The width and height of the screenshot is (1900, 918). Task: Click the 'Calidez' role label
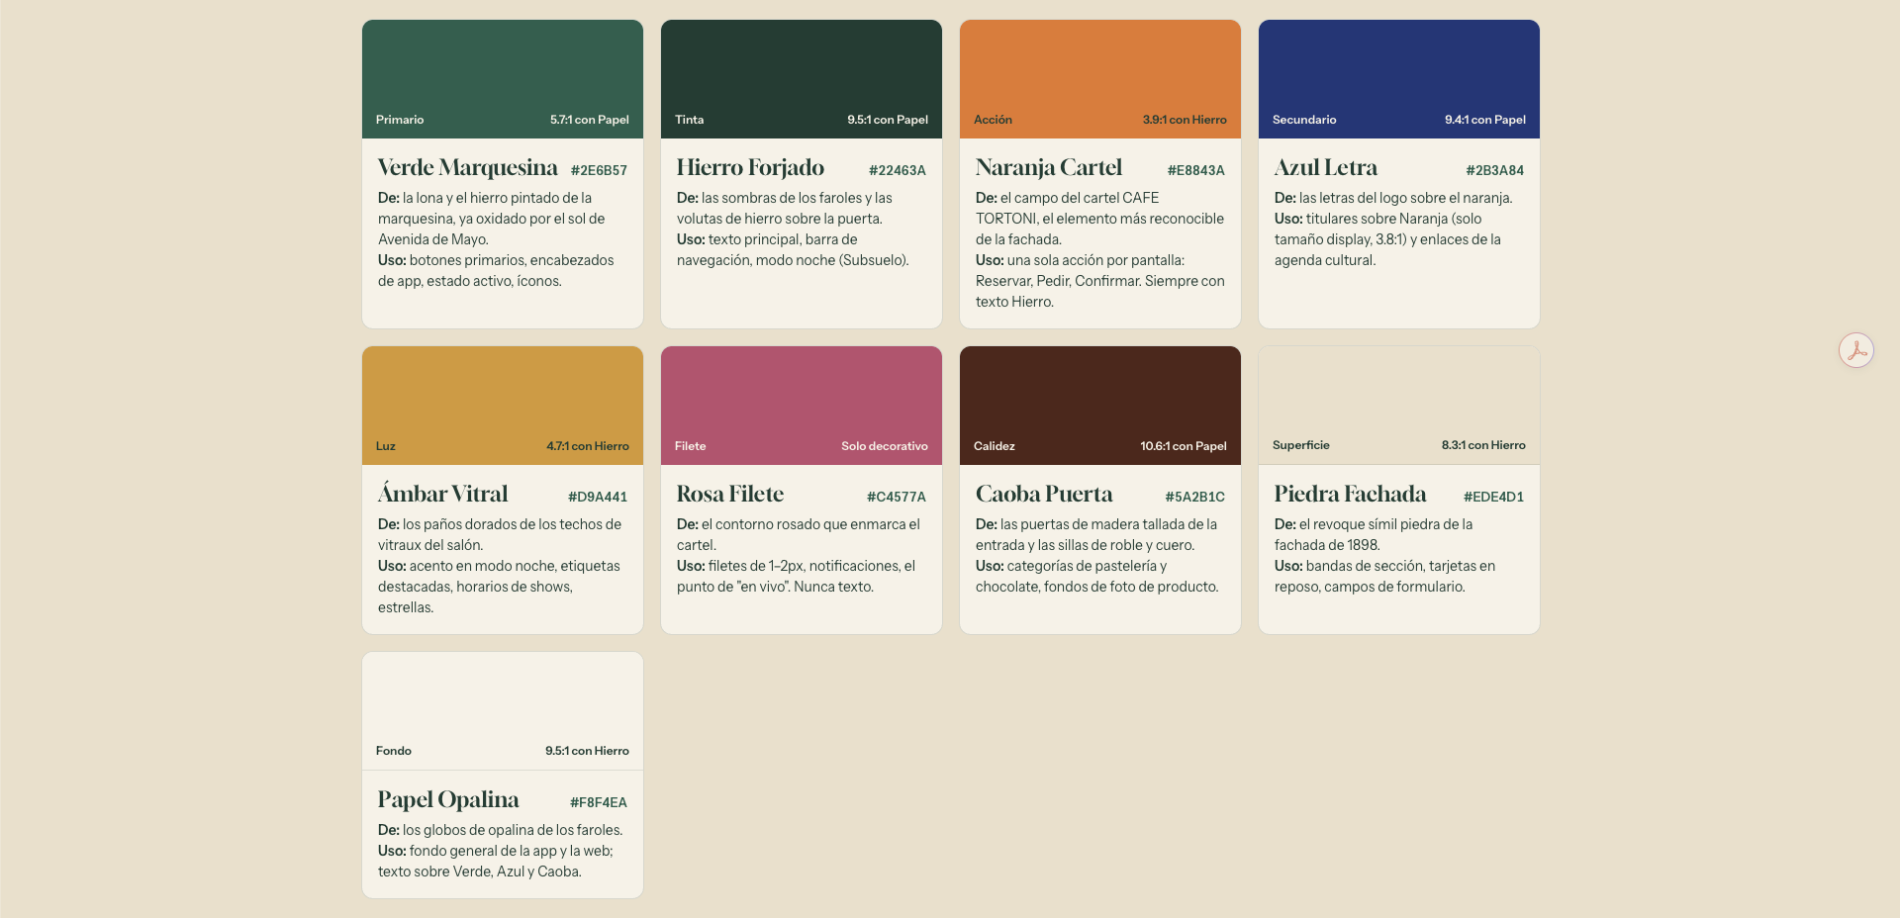click(x=995, y=446)
